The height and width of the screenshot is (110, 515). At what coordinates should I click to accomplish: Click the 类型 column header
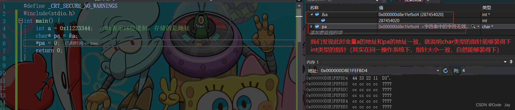click(x=487, y=8)
